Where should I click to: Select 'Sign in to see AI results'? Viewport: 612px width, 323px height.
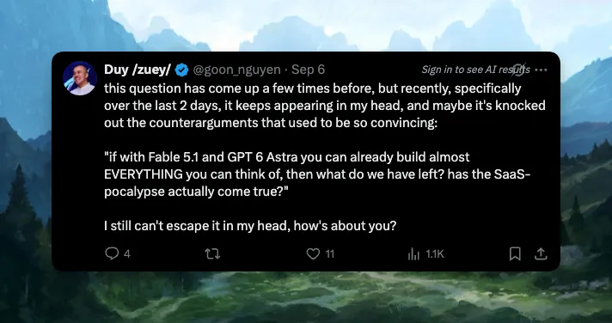476,70
